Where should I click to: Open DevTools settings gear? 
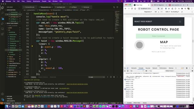click(x=187, y=68)
